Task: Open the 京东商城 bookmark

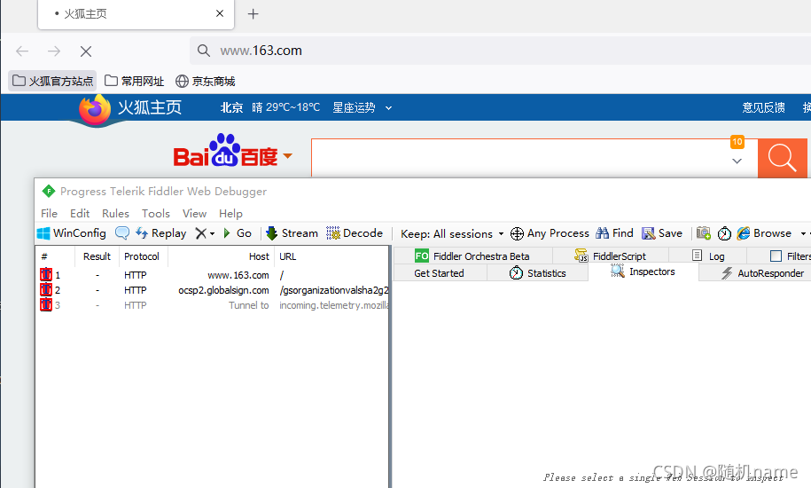Action: coord(206,82)
